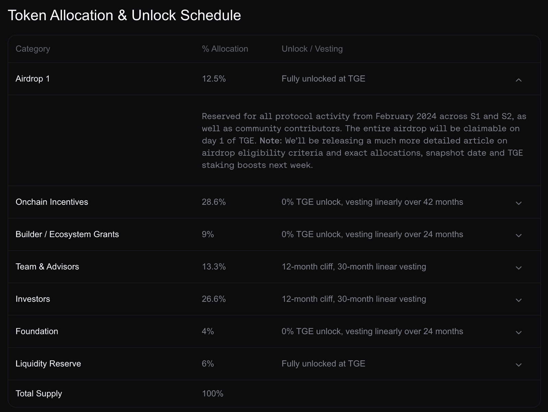
Task: Expand the Team & Advisors details
Action: [519, 267]
